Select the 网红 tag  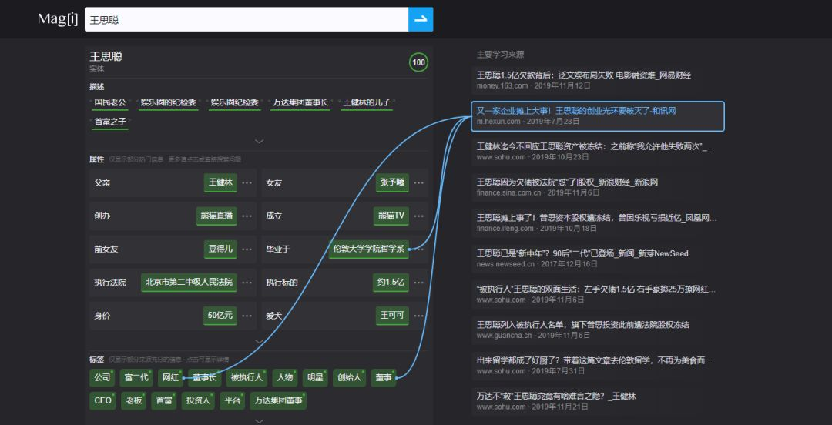(170, 378)
